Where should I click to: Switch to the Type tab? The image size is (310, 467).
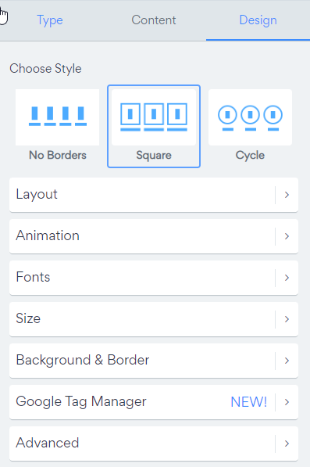tap(50, 20)
